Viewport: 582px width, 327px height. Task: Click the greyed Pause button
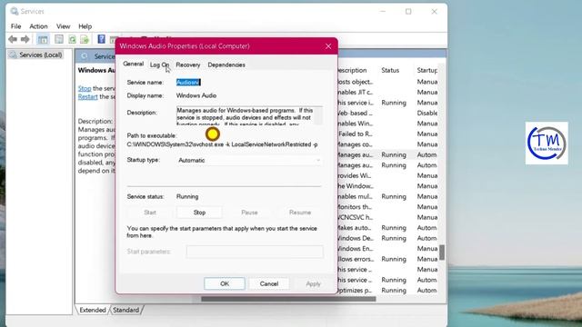[249, 213]
